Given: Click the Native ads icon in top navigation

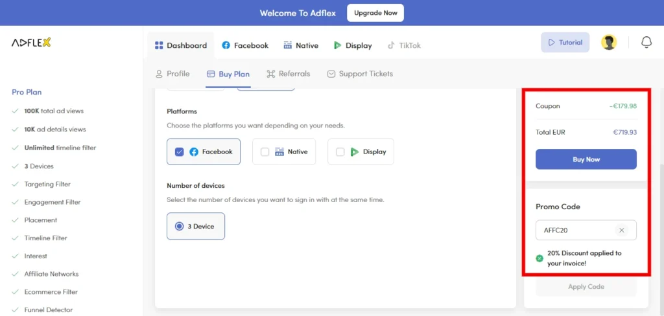Looking at the screenshot, I should (287, 45).
